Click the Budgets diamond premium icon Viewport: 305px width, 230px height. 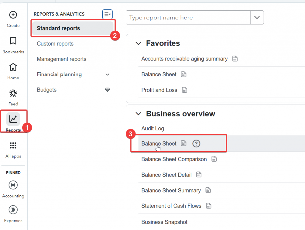pos(108,90)
